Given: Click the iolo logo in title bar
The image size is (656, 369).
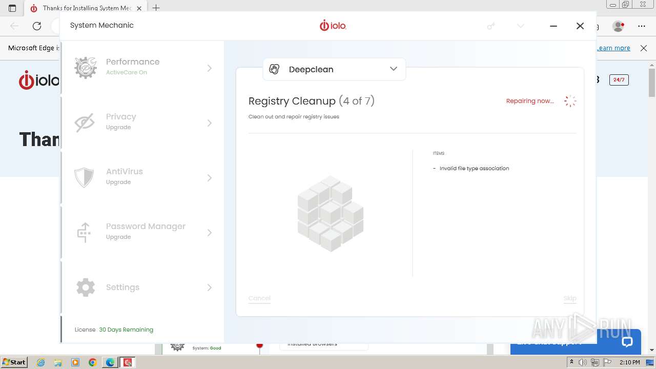Looking at the screenshot, I should click(x=333, y=25).
